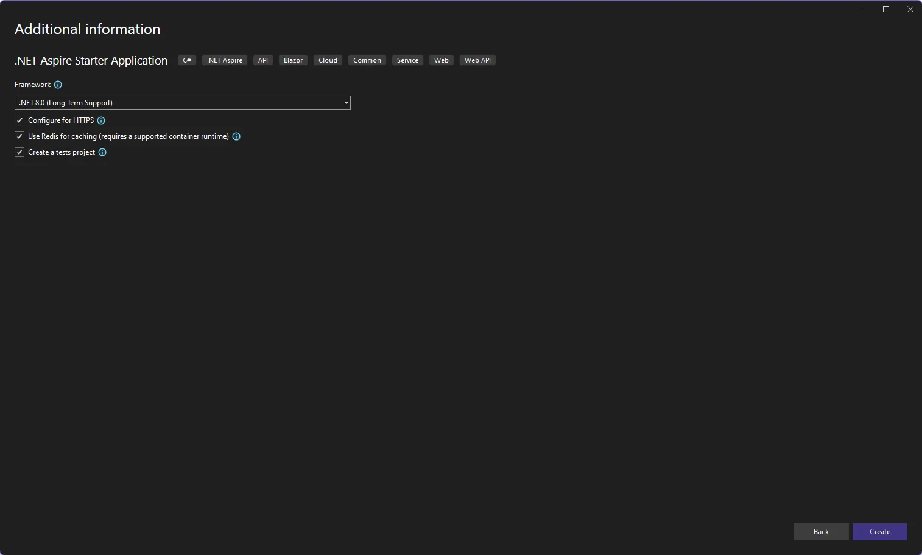Click the Blazor tag

tap(293, 60)
